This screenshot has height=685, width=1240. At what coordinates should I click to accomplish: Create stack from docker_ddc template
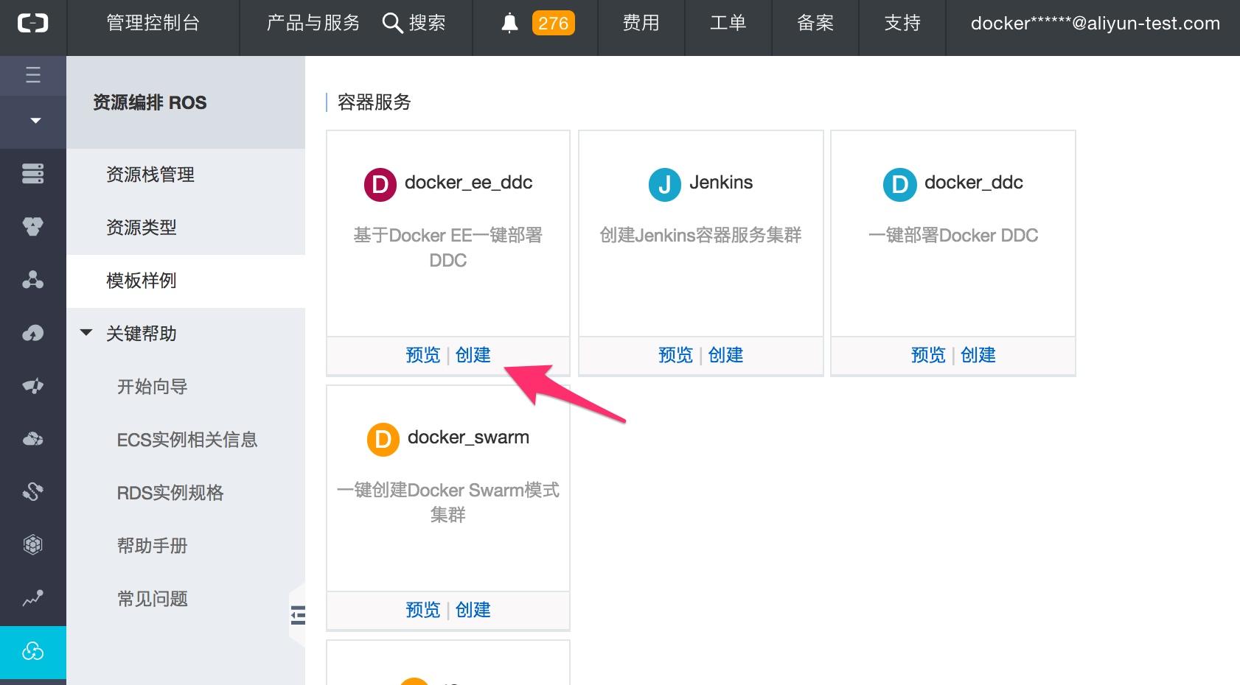[x=978, y=355]
